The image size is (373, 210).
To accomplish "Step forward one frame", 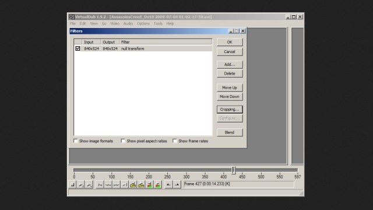I will point(117,185).
